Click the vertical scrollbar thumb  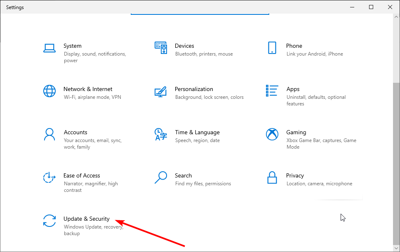click(396, 163)
